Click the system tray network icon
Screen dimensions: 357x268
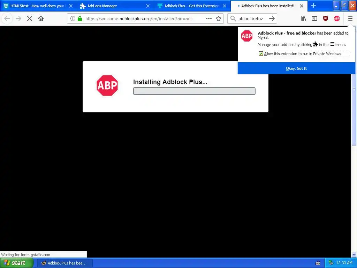331,263
